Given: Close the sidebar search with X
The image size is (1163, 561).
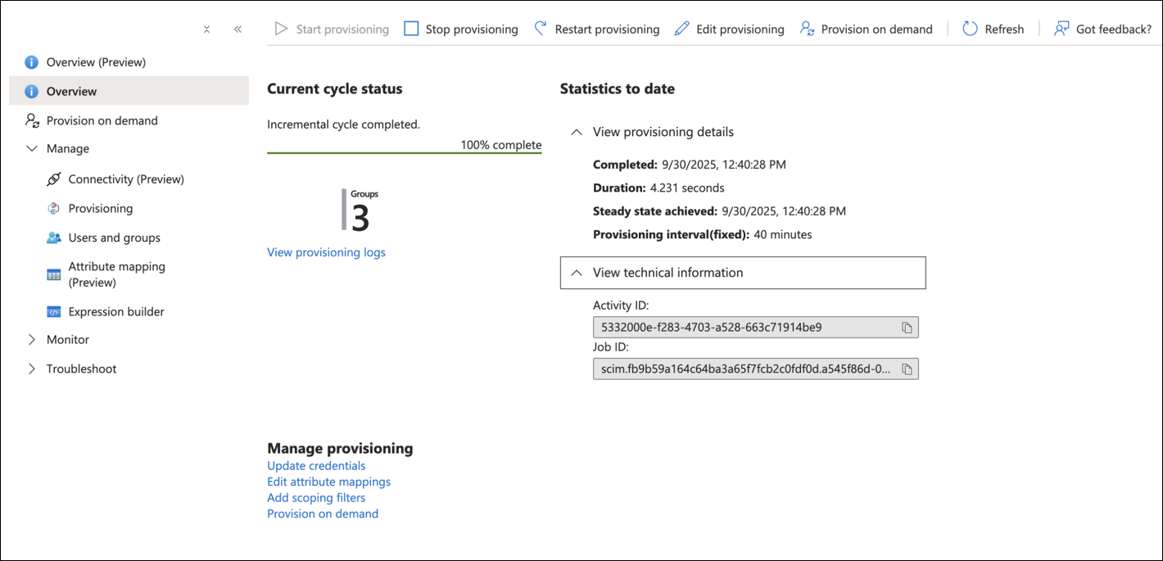Looking at the screenshot, I should (x=206, y=29).
